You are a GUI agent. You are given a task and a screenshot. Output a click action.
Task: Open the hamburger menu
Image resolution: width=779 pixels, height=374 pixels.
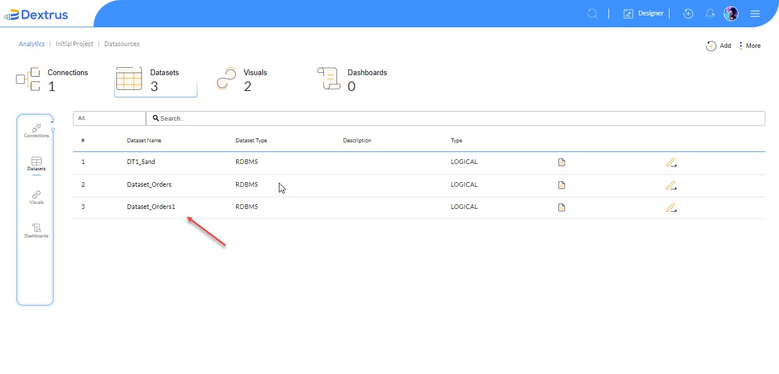tap(755, 14)
